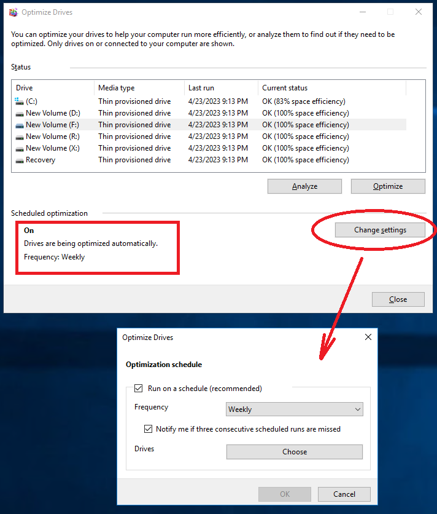The image size is (437, 514).
Task: Click the Optimize Drives app icon in title bar
Action: click(13, 12)
